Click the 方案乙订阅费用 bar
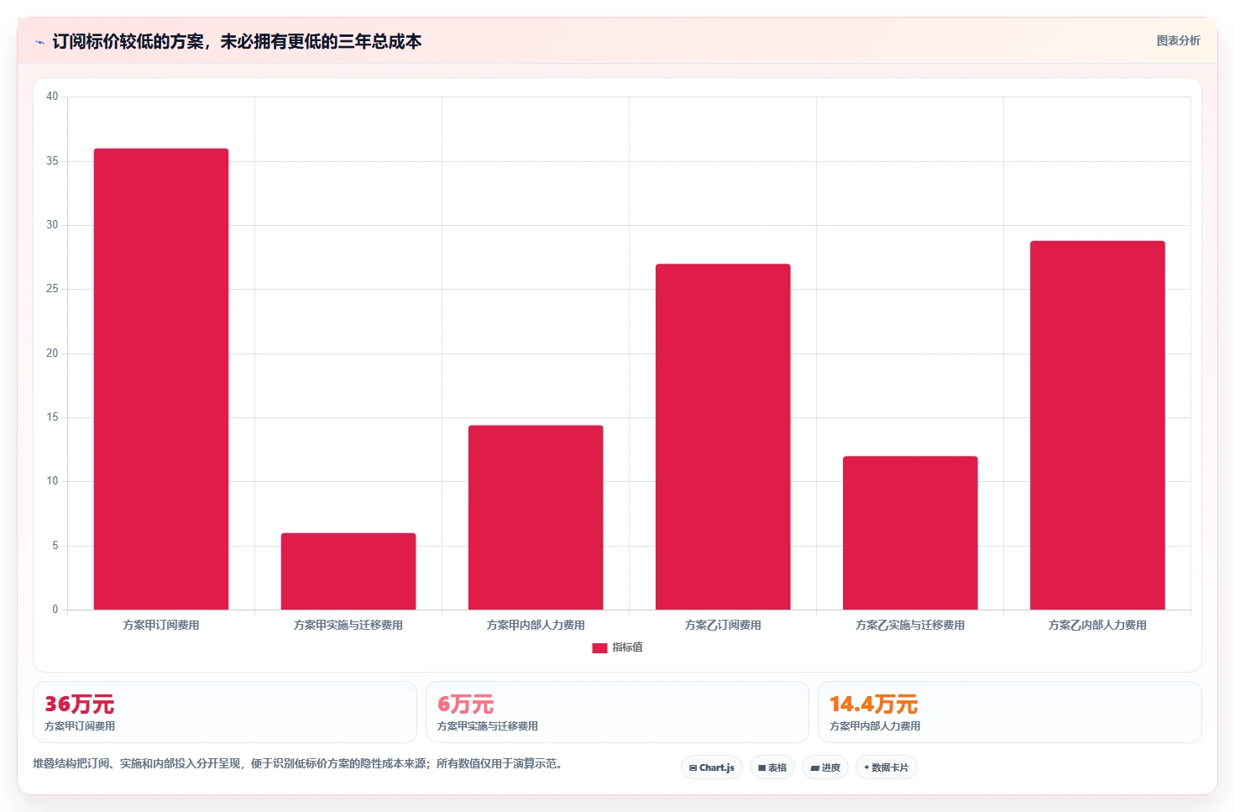Image resolution: width=1235 pixels, height=812 pixels. tap(723, 437)
